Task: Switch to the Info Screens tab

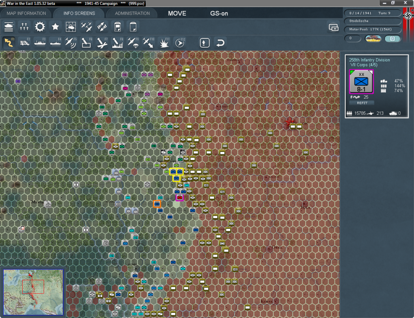Action: point(79,13)
